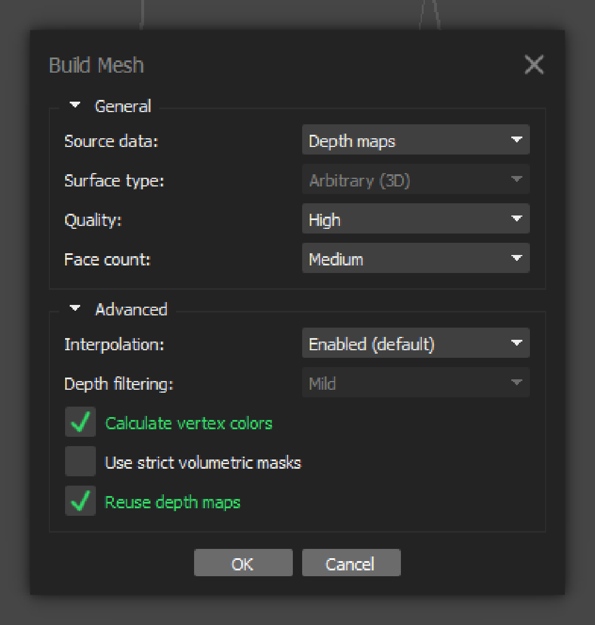Disable Calculate vertex colors checkbox
595x625 pixels.
80,422
